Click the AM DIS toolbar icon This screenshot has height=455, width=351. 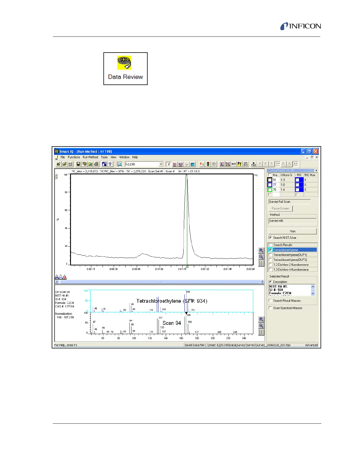tap(246, 164)
